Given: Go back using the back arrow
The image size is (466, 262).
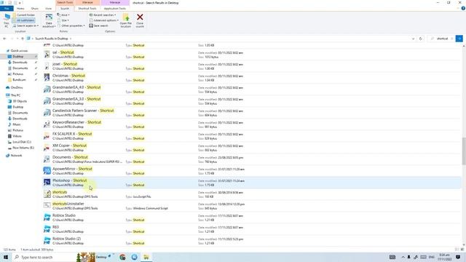Looking at the screenshot, I should [4, 39].
